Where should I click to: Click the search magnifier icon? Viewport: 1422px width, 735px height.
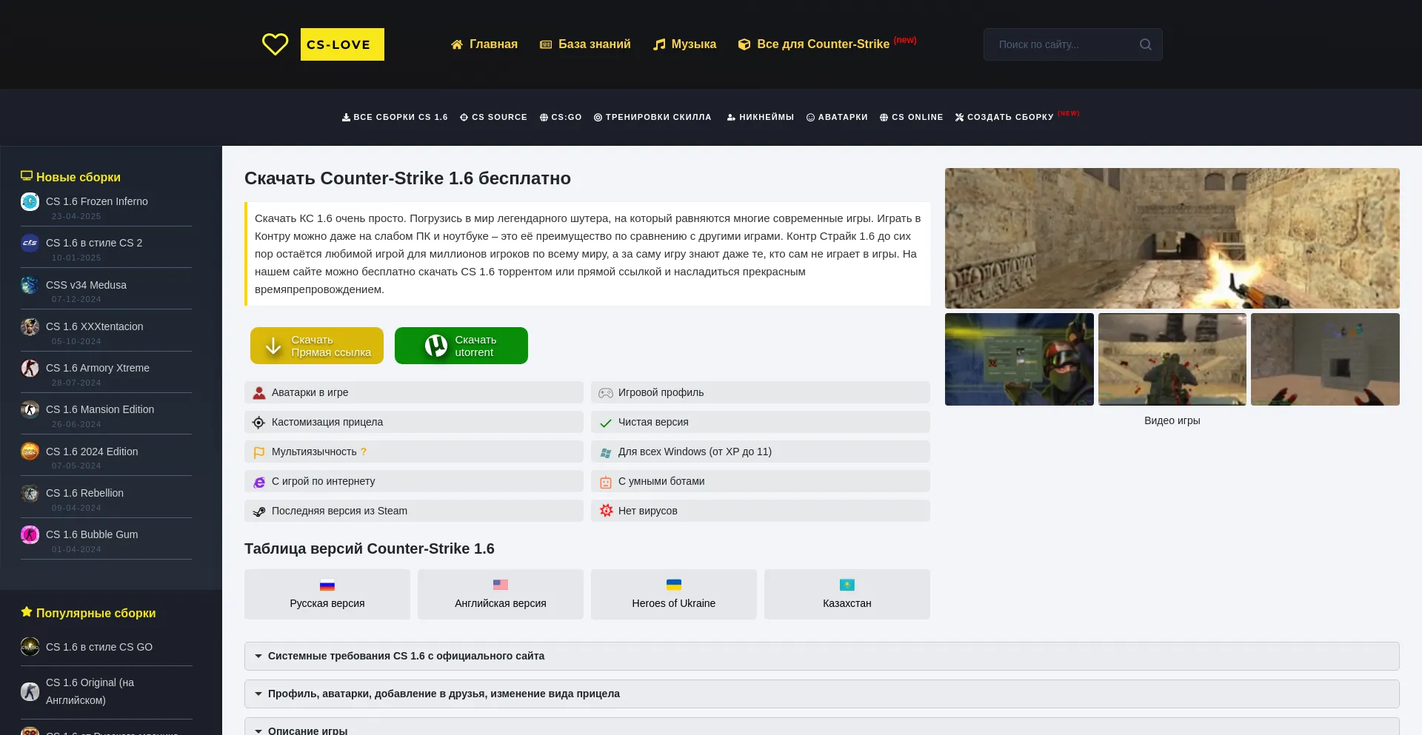click(1145, 44)
